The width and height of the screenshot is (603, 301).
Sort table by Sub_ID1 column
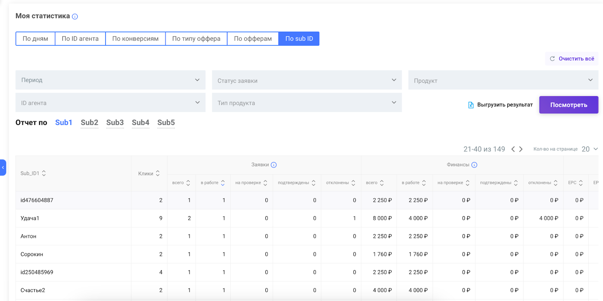click(x=44, y=173)
